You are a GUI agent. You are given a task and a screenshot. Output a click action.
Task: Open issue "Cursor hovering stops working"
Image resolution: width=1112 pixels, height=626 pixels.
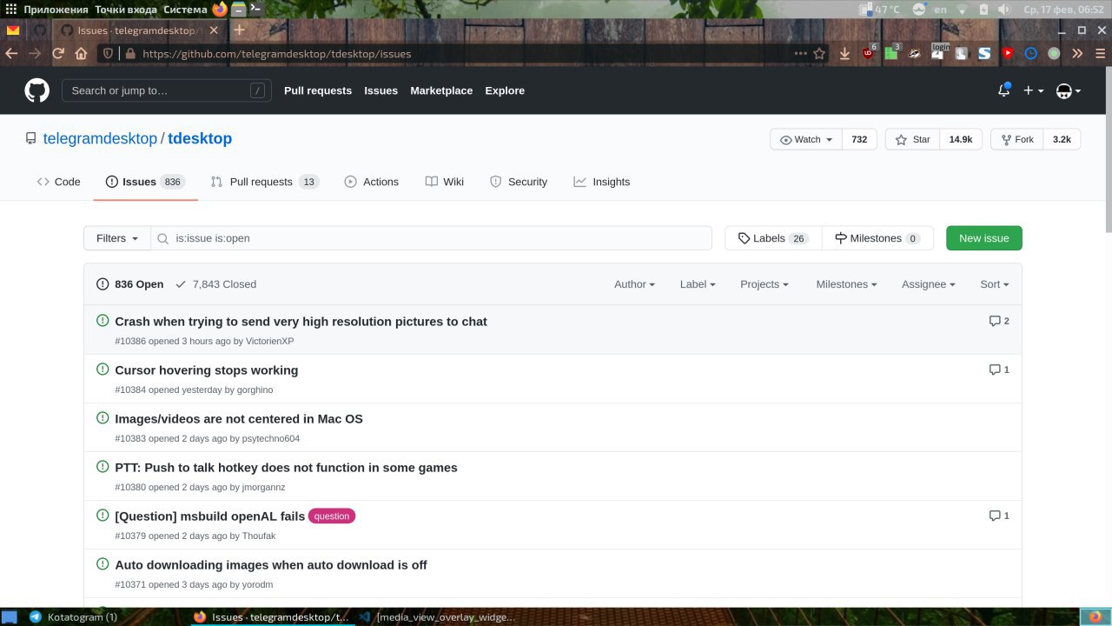[207, 370]
